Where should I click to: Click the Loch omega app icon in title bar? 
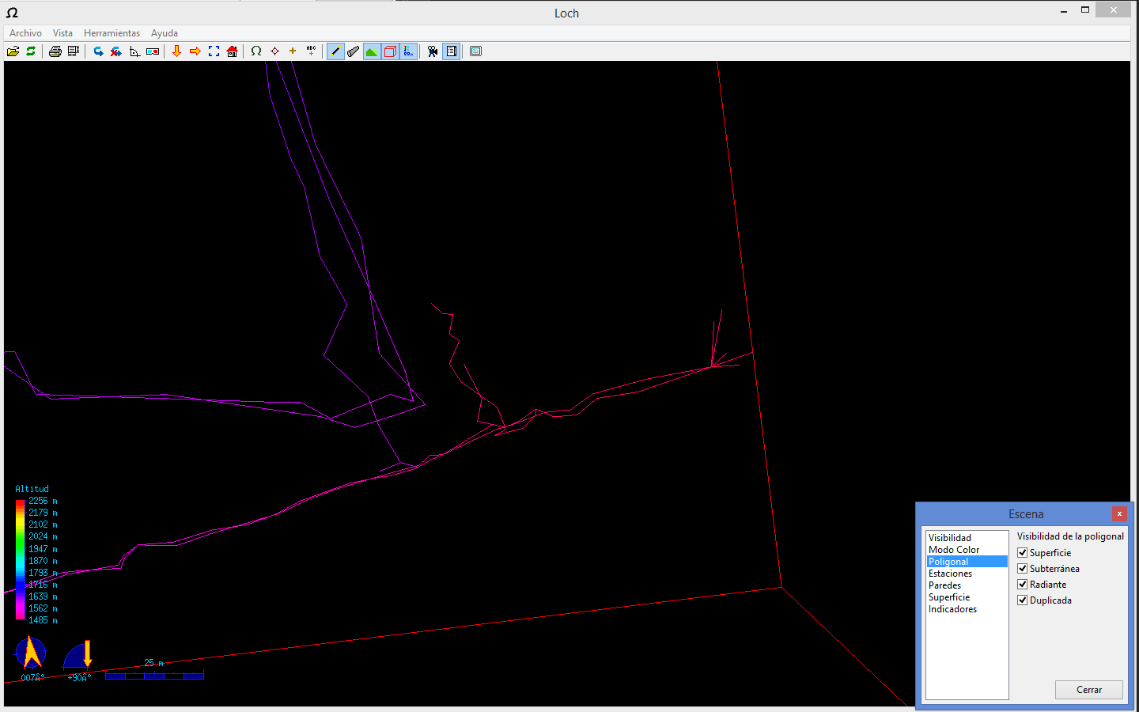[12, 13]
